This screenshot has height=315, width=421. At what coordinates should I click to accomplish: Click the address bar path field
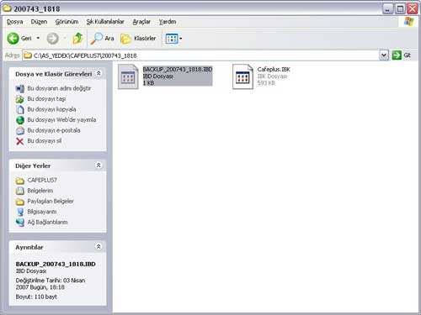(x=200, y=55)
